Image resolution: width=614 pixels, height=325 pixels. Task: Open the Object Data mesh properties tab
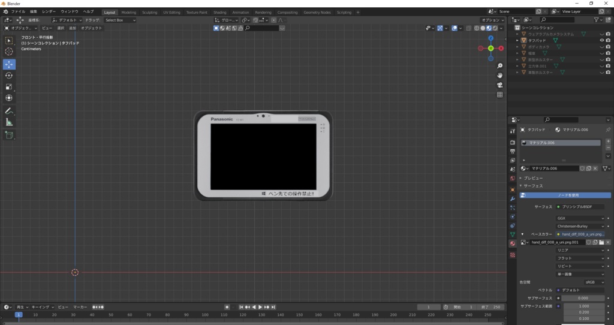pos(513,234)
